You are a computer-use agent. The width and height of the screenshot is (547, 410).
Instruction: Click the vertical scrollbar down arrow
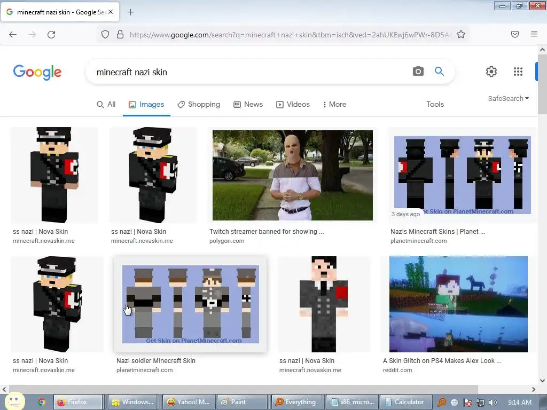543,381
